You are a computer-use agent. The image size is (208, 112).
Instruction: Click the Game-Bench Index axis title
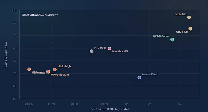click(6, 54)
